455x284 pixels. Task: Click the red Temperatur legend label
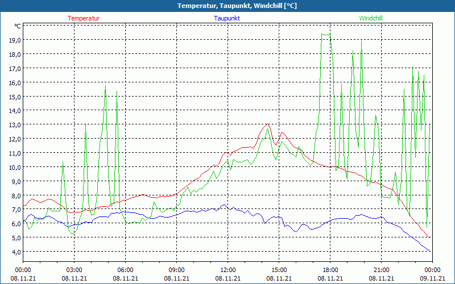coord(84,18)
